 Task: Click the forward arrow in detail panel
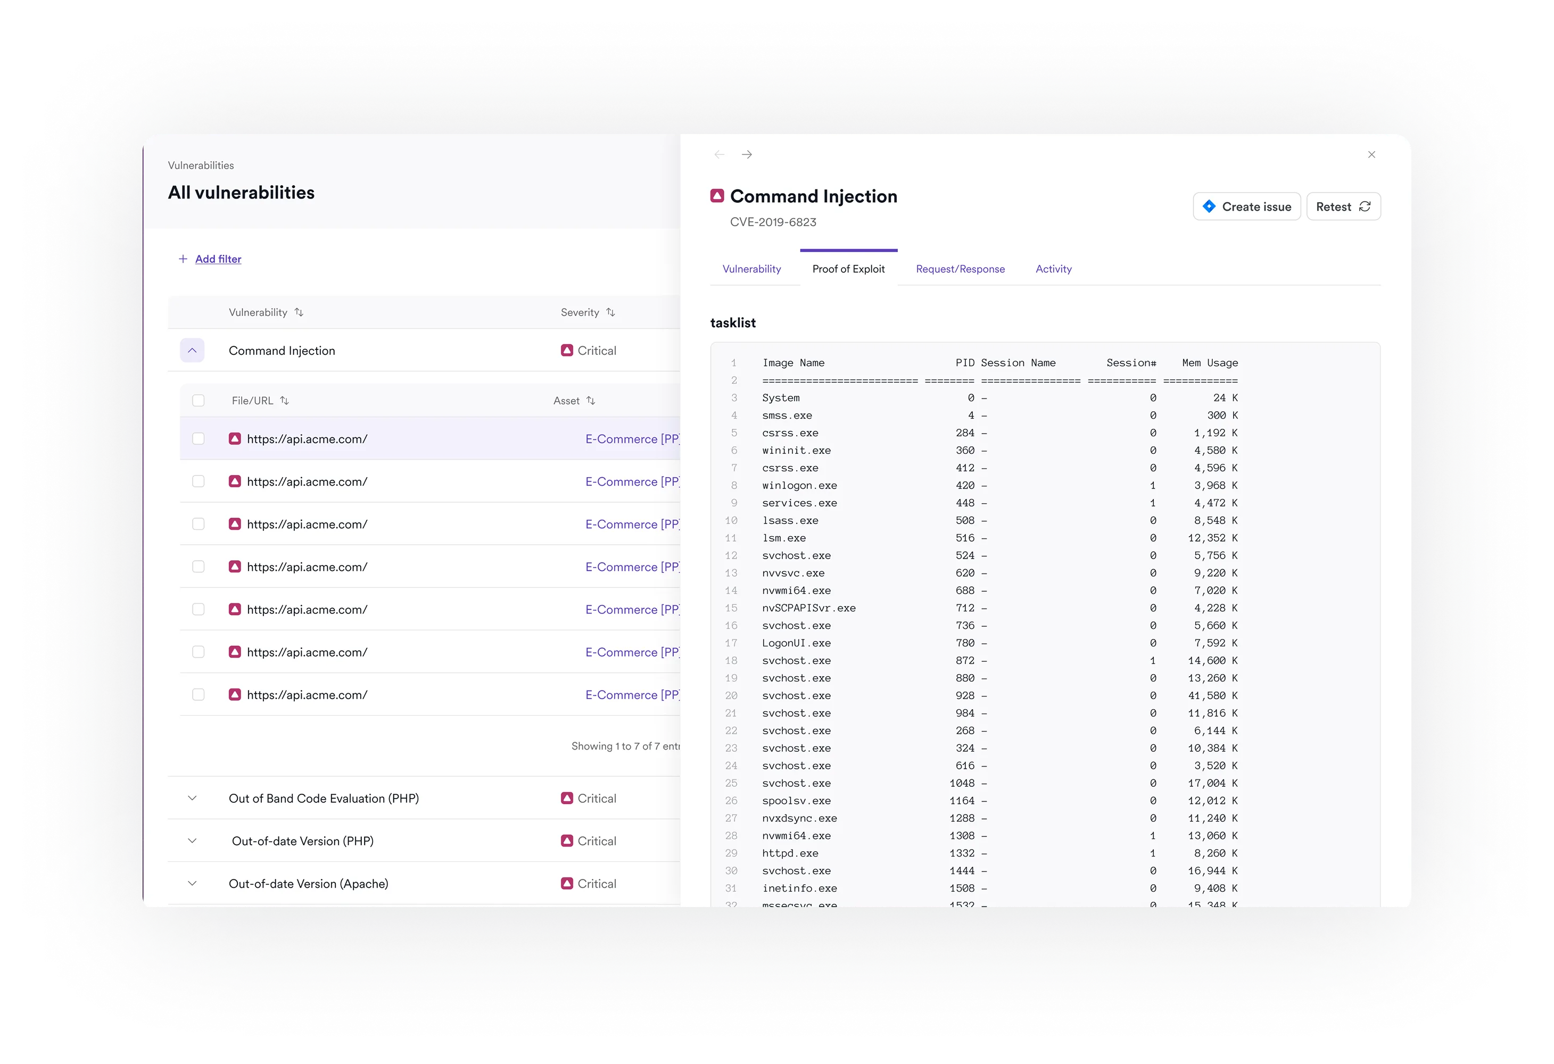[747, 154]
